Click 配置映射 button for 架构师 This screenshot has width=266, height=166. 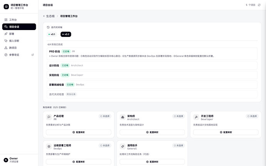point(152,132)
